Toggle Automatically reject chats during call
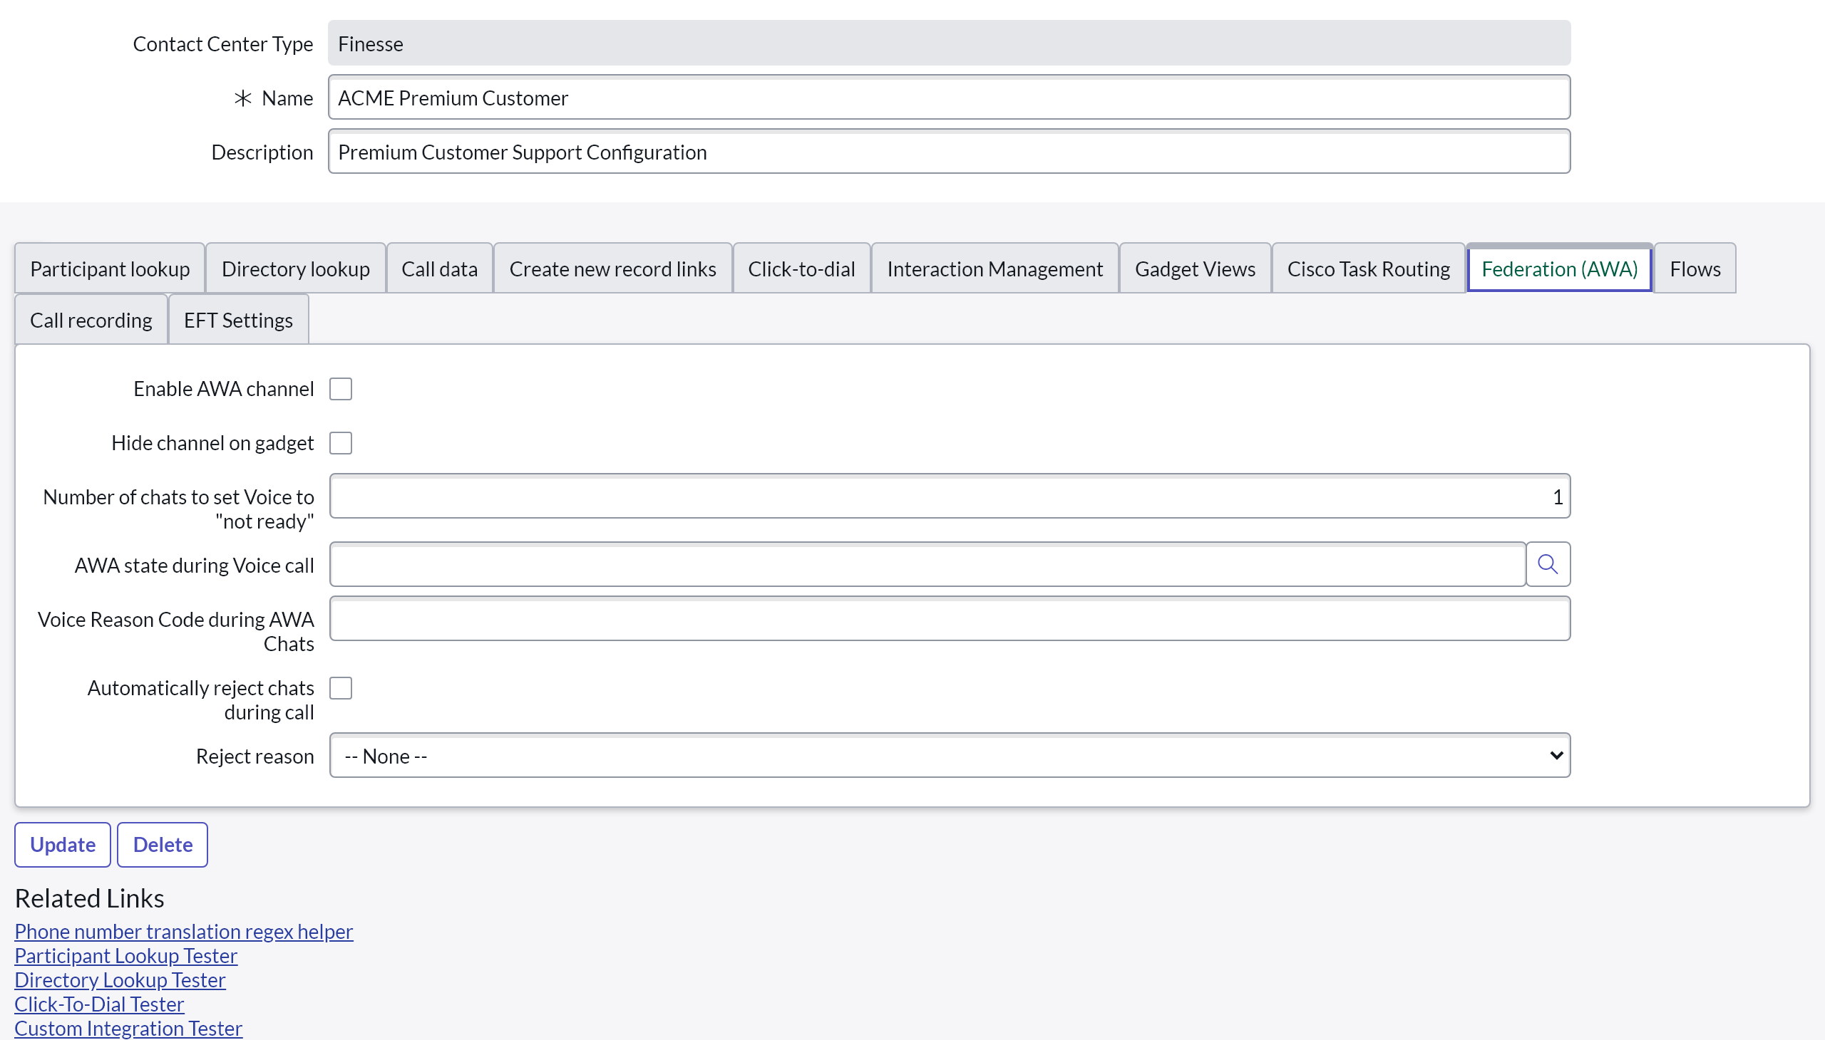The image size is (1825, 1040). (340, 688)
